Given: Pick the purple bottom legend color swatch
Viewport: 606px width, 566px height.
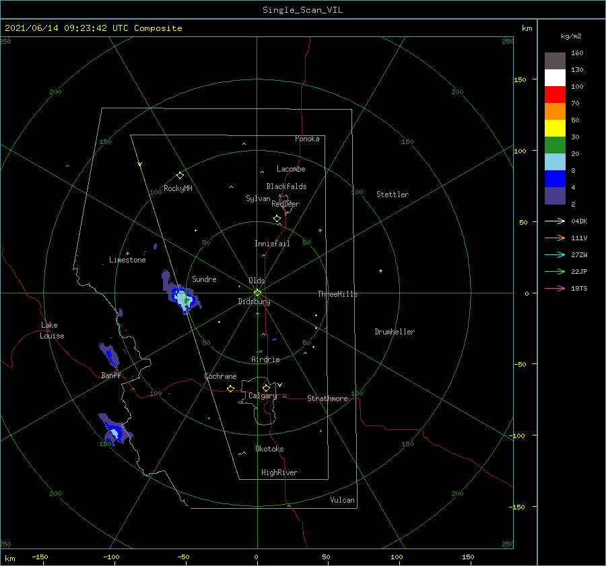Looking at the screenshot, I should 555,195.
